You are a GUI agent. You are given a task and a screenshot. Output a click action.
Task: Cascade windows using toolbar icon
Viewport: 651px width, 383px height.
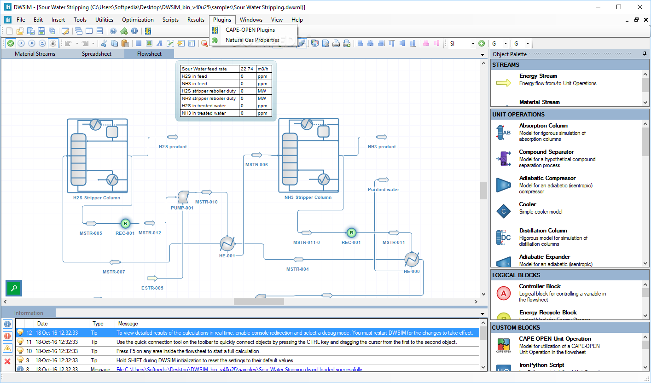point(79,31)
